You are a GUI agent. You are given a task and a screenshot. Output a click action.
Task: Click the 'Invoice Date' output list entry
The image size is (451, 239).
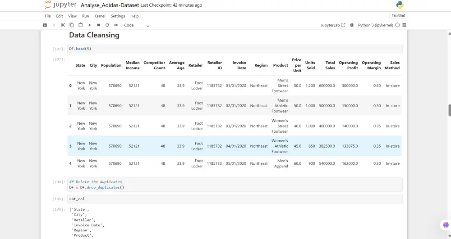click(88, 225)
